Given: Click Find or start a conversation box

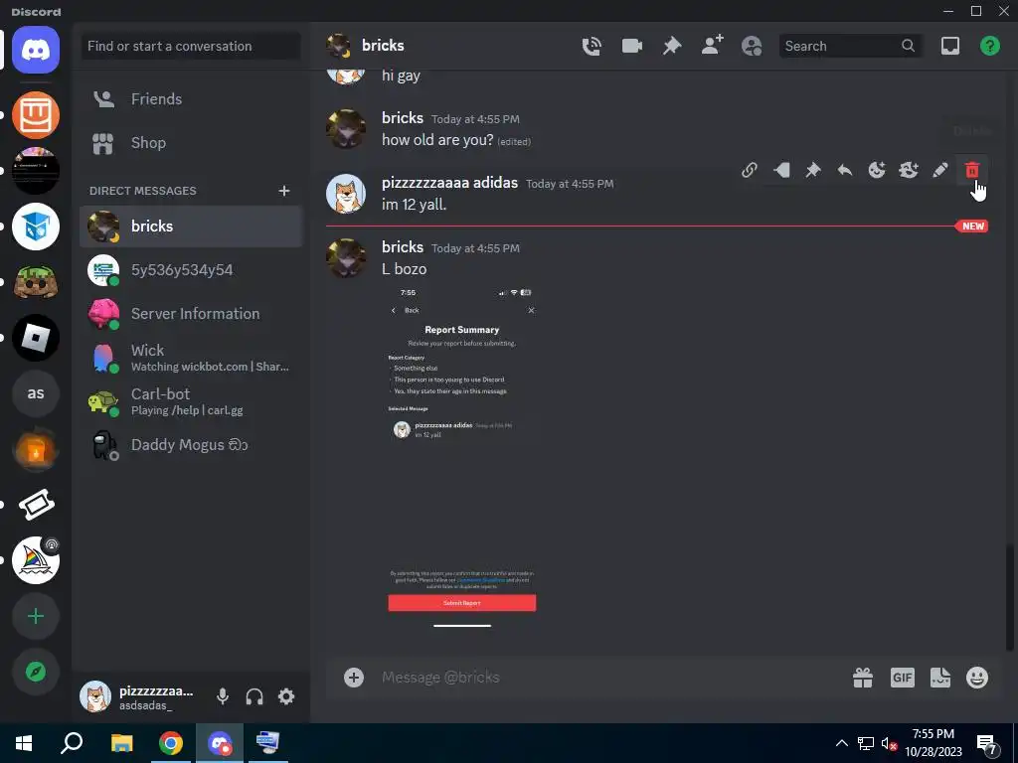Looking at the screenshot, I should [191, 46].
